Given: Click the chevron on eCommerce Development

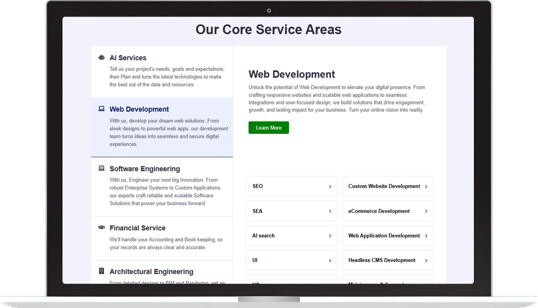Looking at the screenshot, I should [426, 211].
